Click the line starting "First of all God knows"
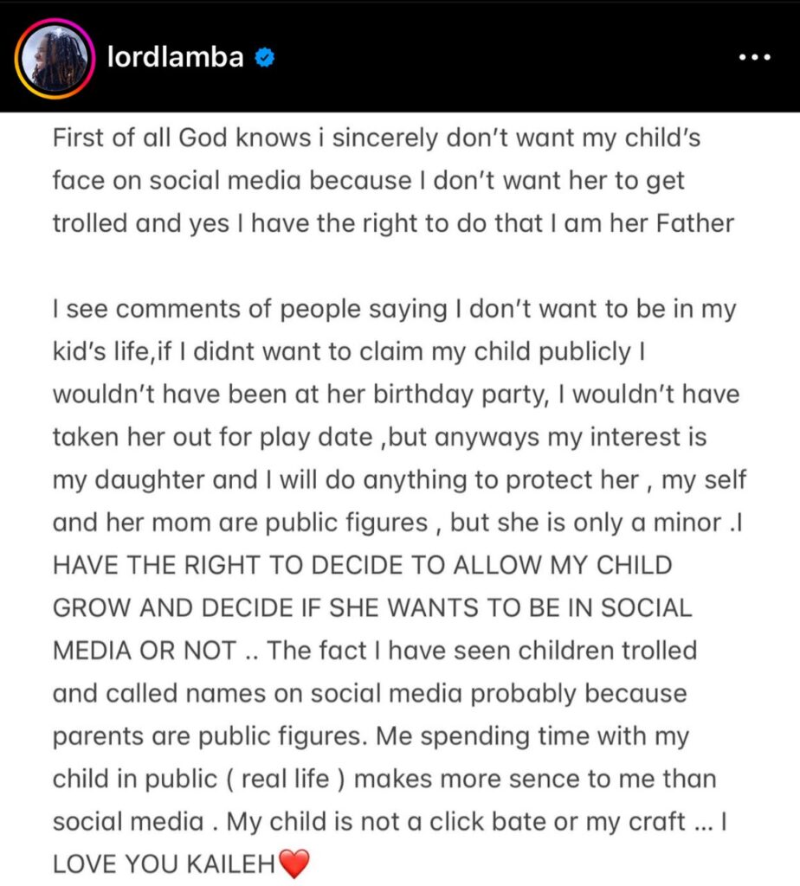Image resolution: width=800 pixels, height=886 pixels. [x=377, y=138]
